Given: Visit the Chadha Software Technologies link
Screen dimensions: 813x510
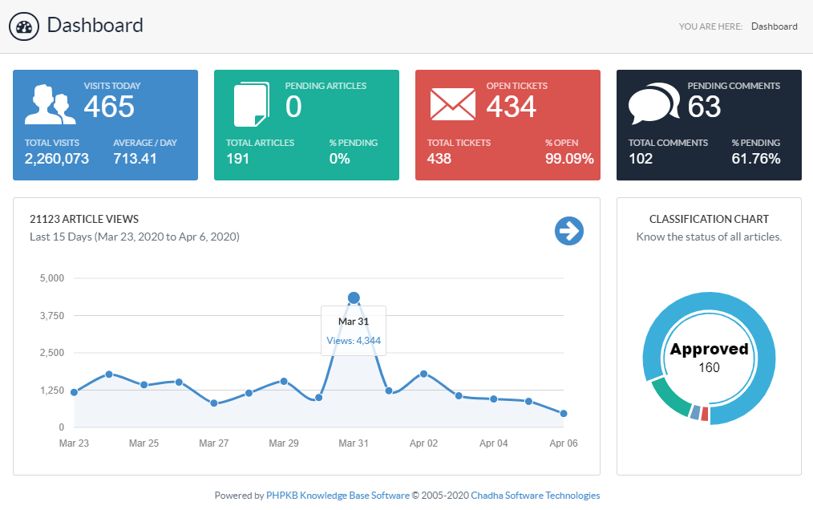Looking at the screenshot, I should (535, 495).
